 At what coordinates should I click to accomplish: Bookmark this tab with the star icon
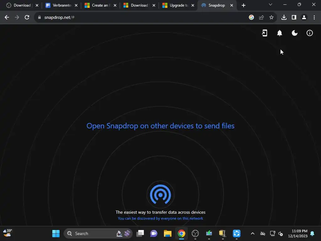pos(271,18)
